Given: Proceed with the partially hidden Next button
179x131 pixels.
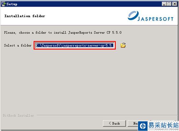Looking at the screenshot, I should pyautogui.click(x=133, y=123).
